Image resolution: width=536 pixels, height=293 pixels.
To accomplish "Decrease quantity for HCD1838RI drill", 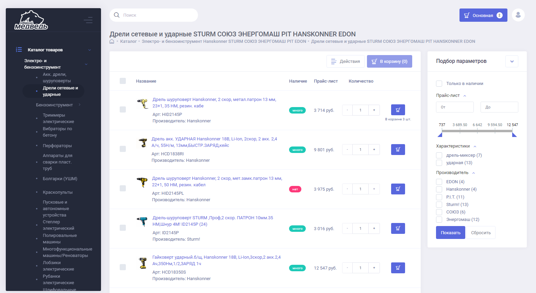I will [x=347, y=150].
